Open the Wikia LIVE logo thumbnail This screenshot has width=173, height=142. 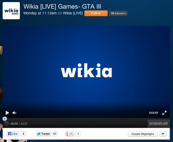pyautogui.click(x=11, y=11)
